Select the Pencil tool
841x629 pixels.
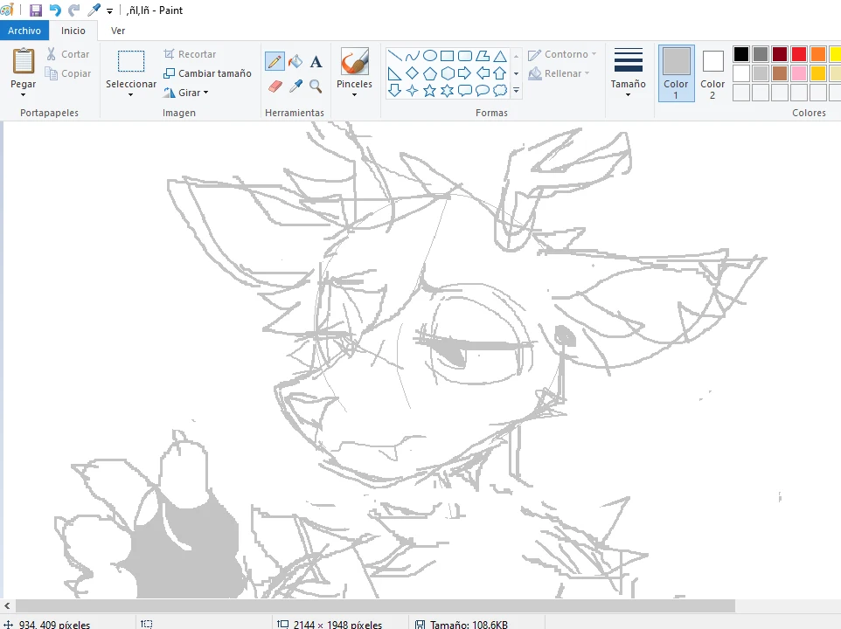point(275,62)
